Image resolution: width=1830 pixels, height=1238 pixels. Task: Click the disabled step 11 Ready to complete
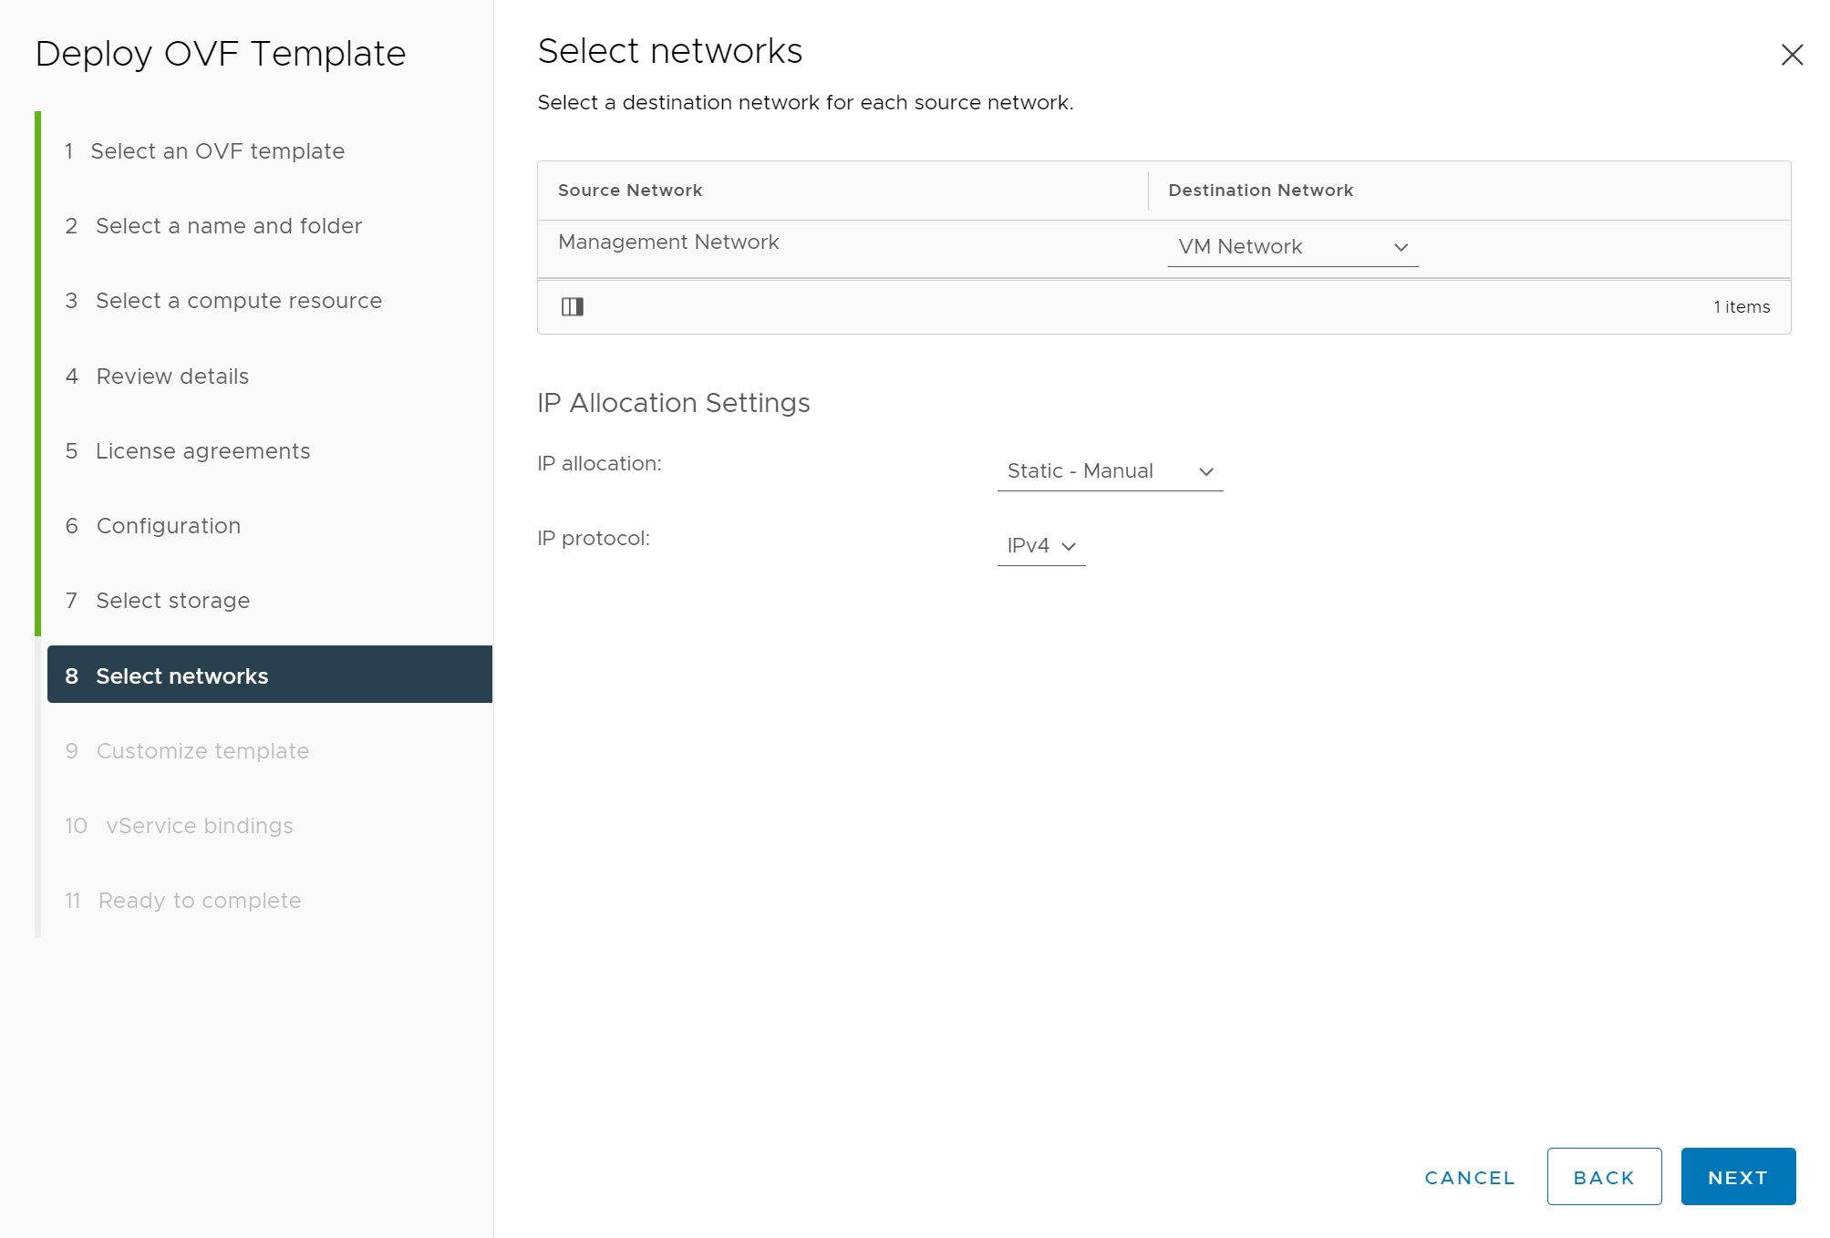point(182,901)
